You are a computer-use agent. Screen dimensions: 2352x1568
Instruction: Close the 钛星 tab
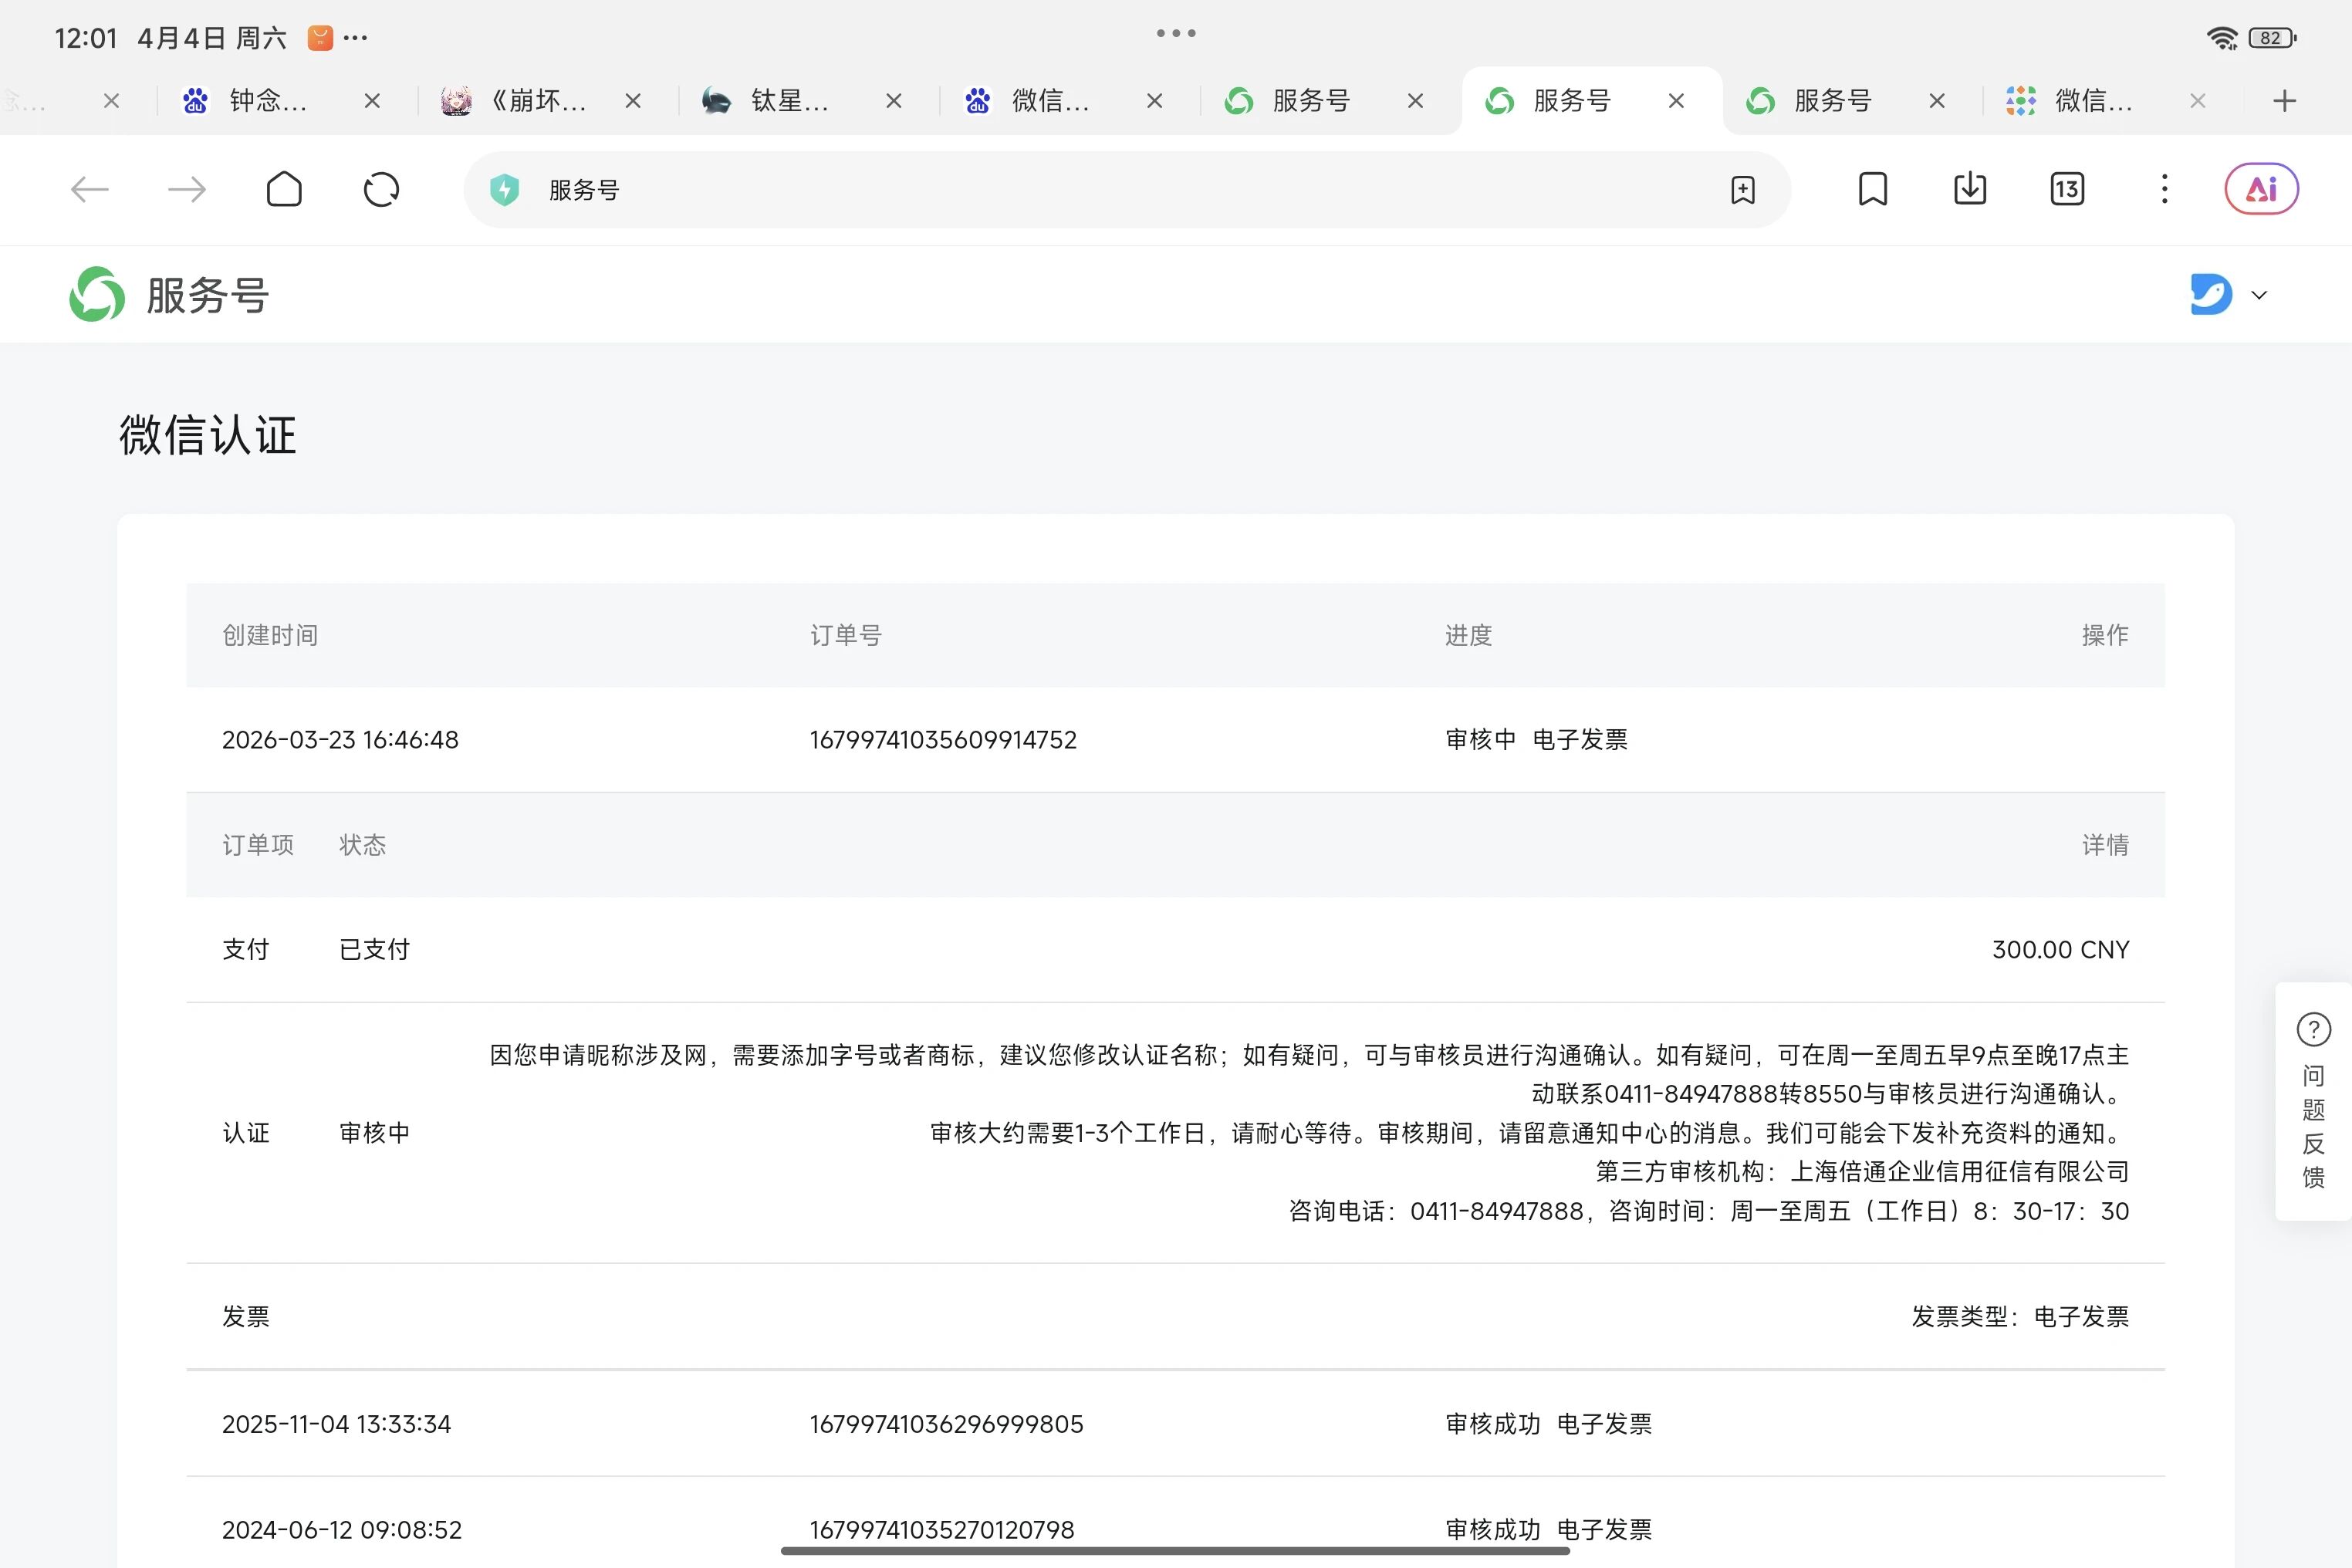click(894, 101)
